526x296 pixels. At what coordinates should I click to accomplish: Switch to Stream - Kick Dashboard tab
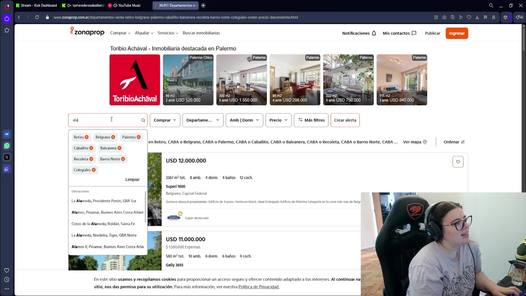tap(36, 5)
